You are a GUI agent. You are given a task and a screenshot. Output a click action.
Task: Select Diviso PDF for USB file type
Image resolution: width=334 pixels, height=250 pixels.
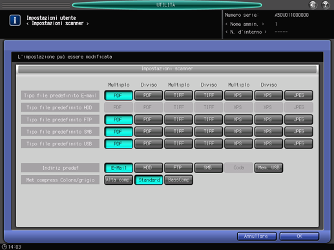point(149,143)
